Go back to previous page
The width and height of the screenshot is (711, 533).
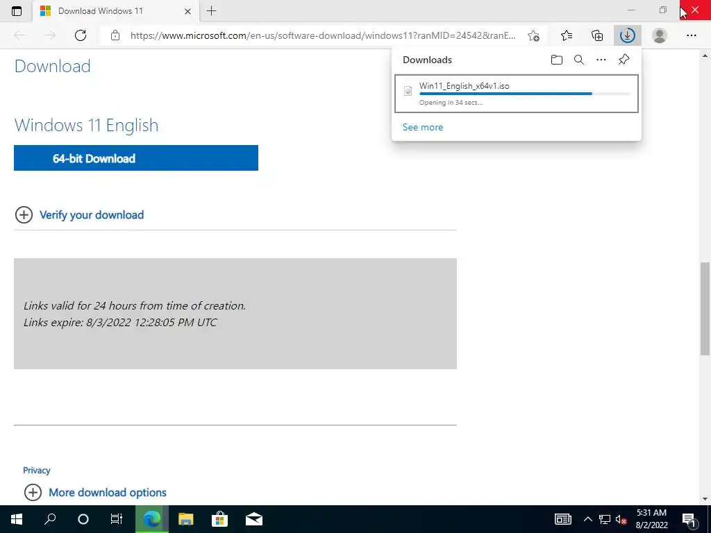[19, 35]
